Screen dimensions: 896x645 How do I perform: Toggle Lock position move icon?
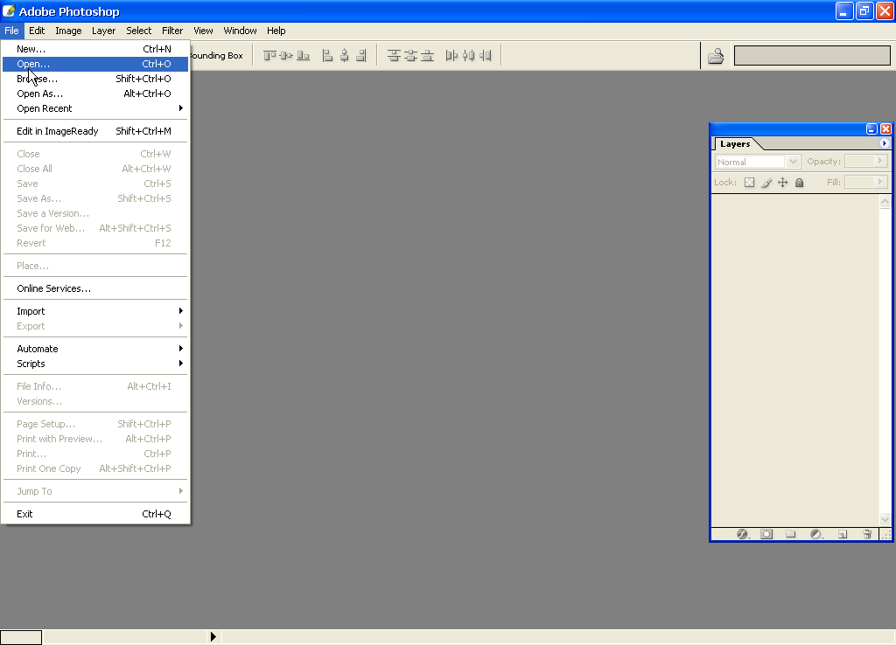point(783,183)
